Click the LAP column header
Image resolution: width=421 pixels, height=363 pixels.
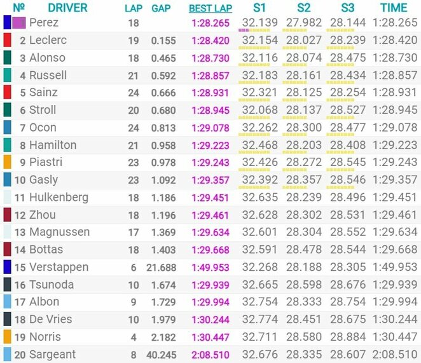point(134,8)
